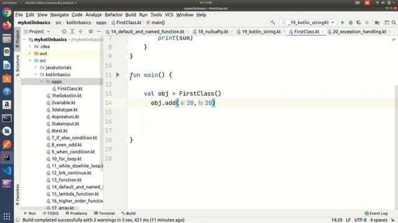Stop the running process button
The image size is (398, 223).
[367, 22]
